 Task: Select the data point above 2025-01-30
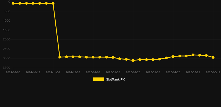coord(113,57)
